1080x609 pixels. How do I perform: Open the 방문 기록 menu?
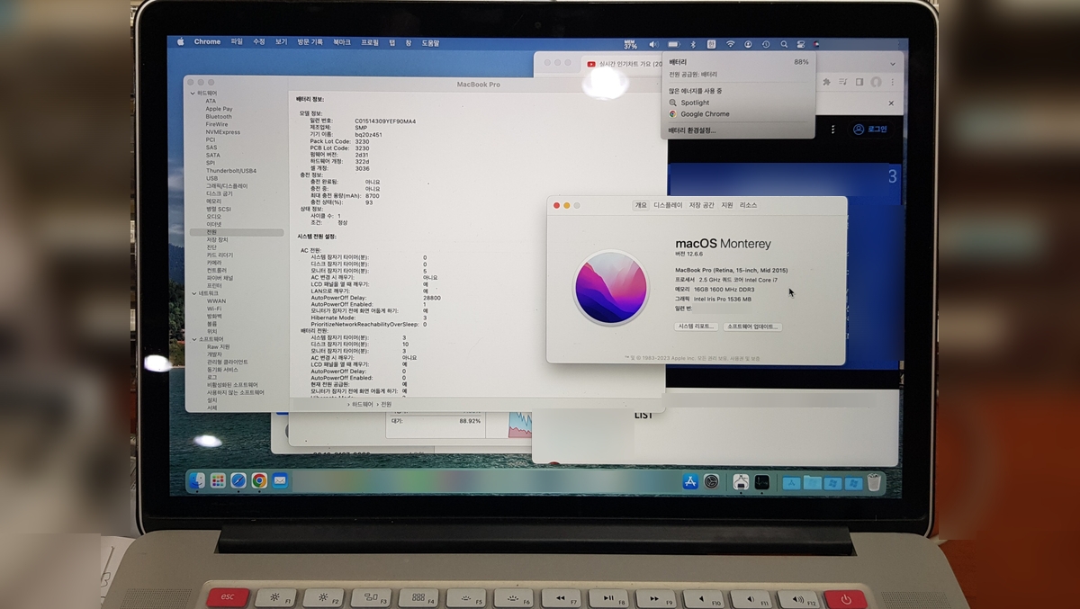[310, 42]
